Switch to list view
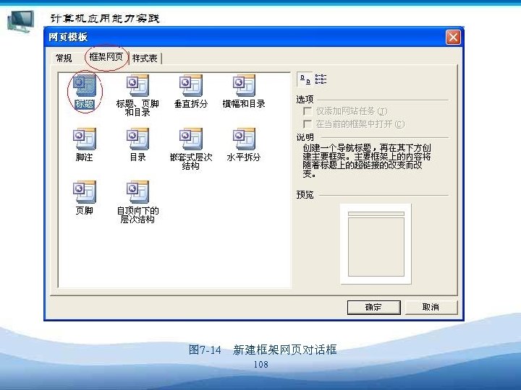 pyautogui.click(x=321, y=79)
